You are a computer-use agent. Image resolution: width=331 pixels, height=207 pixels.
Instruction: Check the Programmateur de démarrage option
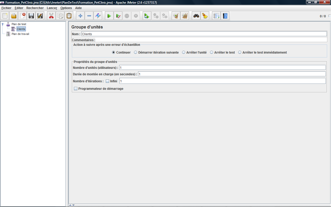76,89
